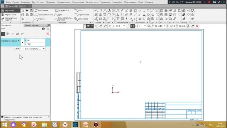This screenshot has width=227, height=128.
Task: Click the New document icon
Action: [23, 10]
